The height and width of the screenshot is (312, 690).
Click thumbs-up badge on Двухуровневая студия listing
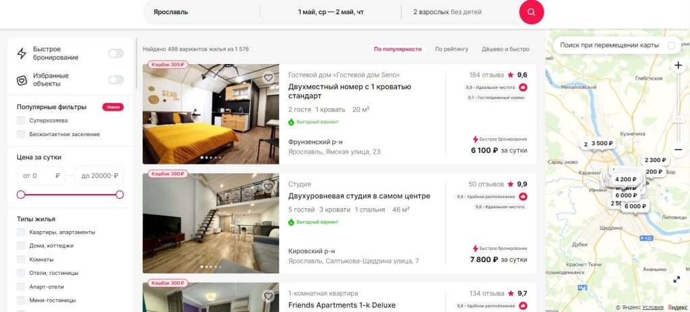point(523,196)
